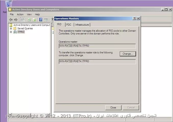Click the Change... button

[x=128, y=54]
